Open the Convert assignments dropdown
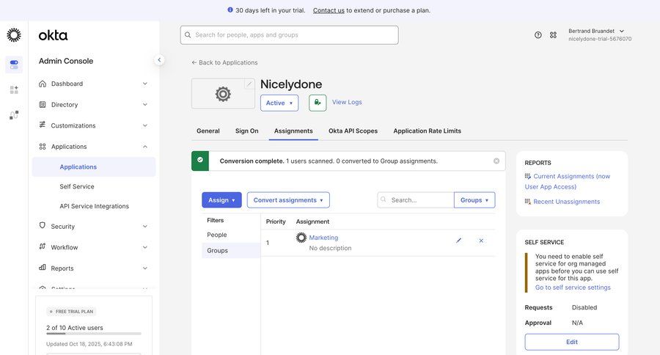Screen dimensions: 660x355 (288, 200)
